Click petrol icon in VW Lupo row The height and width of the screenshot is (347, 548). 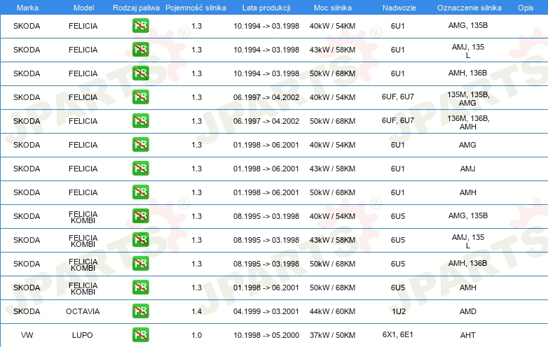pyautogui.click(x=140, y=335)
